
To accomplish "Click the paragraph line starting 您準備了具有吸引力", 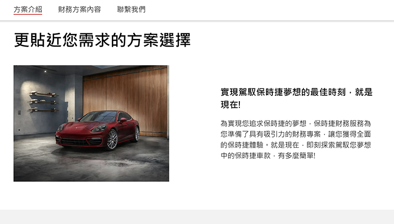I will 296,134.
